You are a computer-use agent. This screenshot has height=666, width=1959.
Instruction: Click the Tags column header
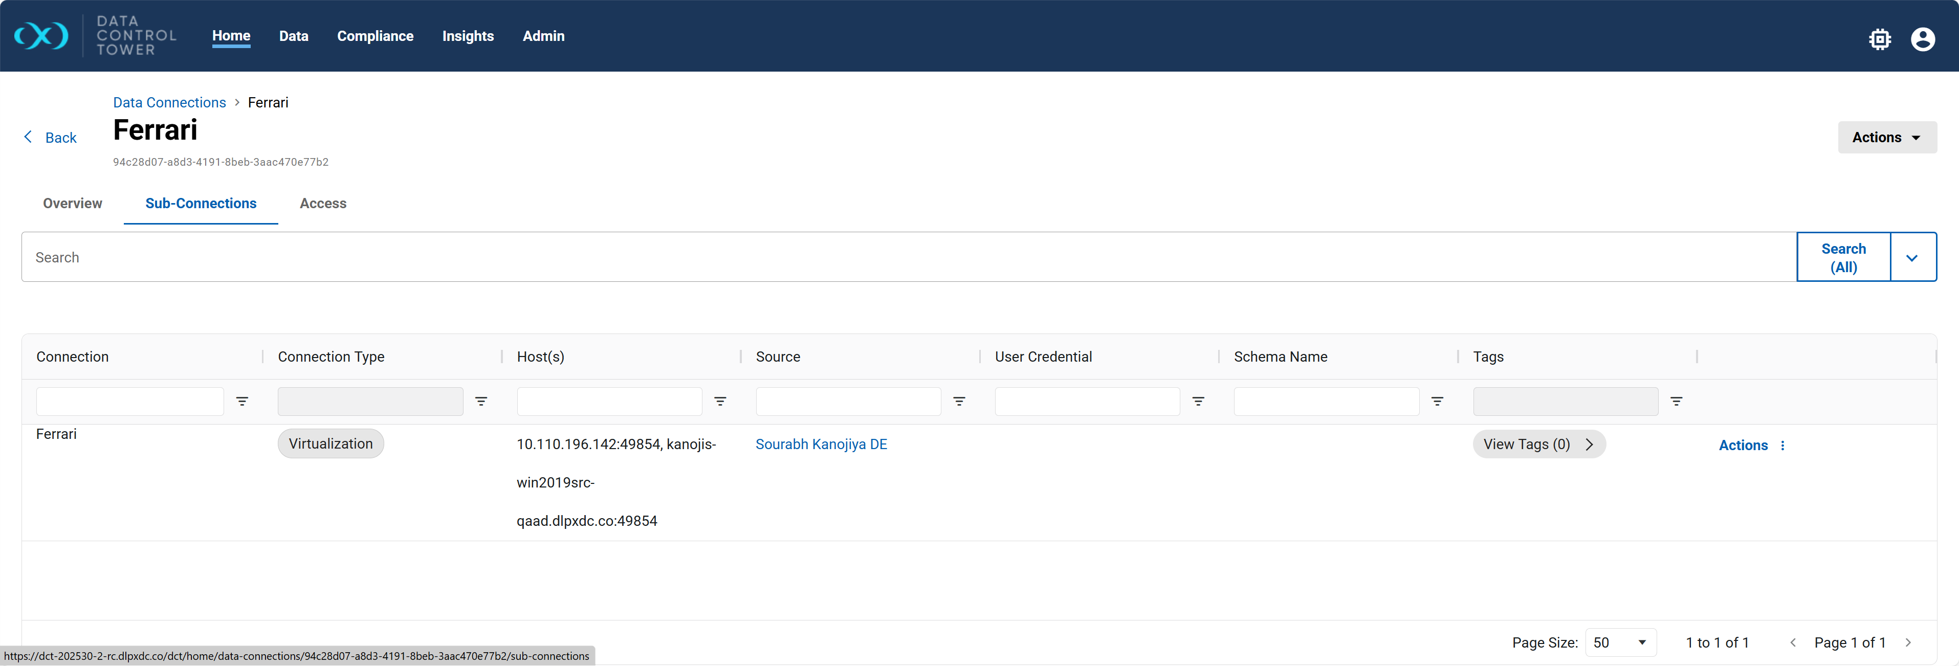(x=1487, y=357)
